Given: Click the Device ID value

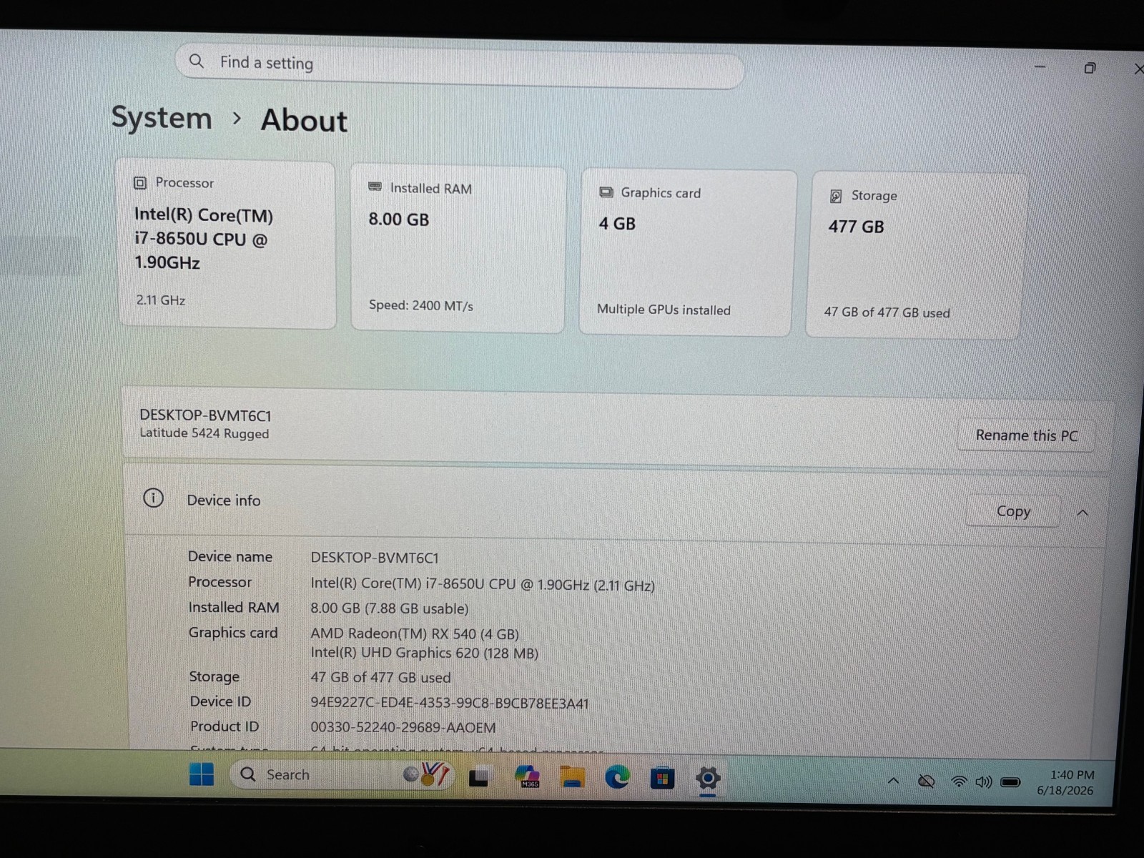Looking at the screenshot, I should click(449, 704).
